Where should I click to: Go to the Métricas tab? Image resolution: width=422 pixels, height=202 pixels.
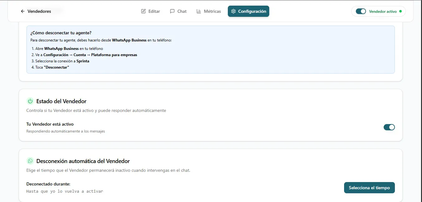[209, 11]
